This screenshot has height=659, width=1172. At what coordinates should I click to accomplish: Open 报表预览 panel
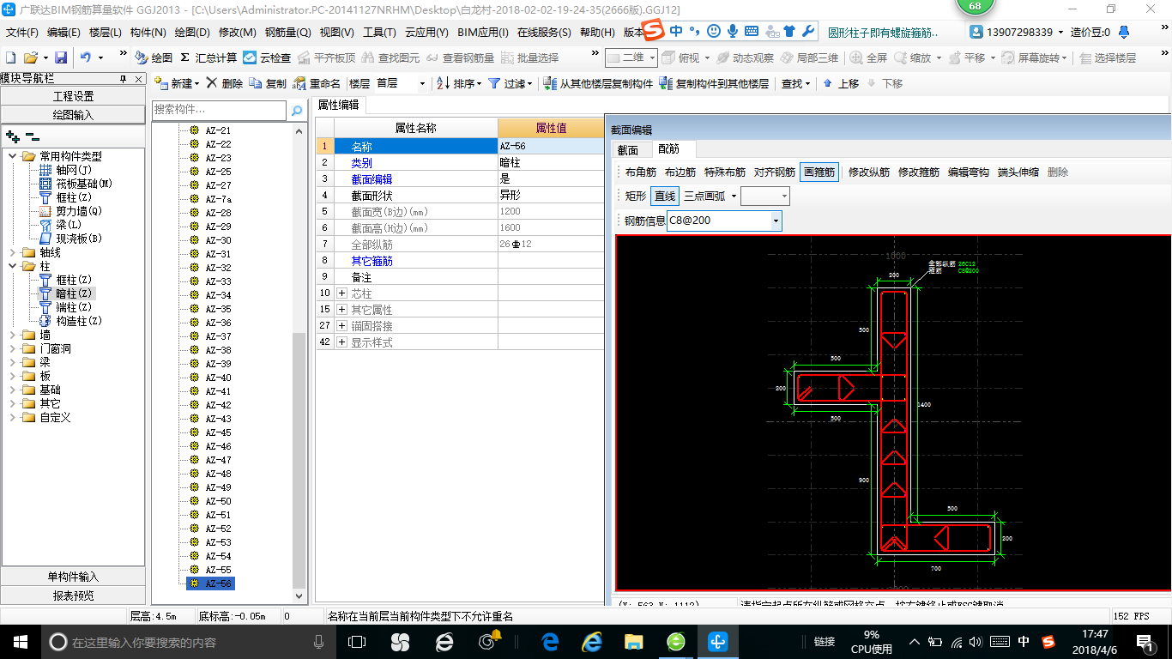[x=73, y=596]
